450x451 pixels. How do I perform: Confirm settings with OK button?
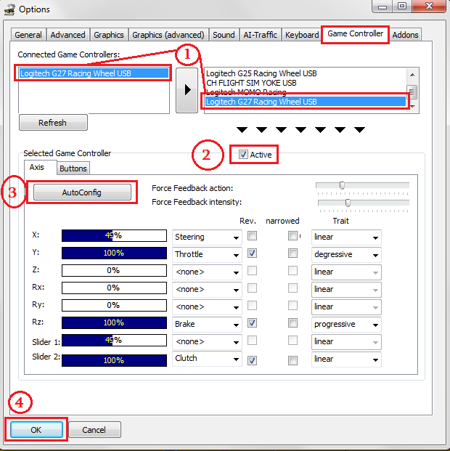coord(36,430)
